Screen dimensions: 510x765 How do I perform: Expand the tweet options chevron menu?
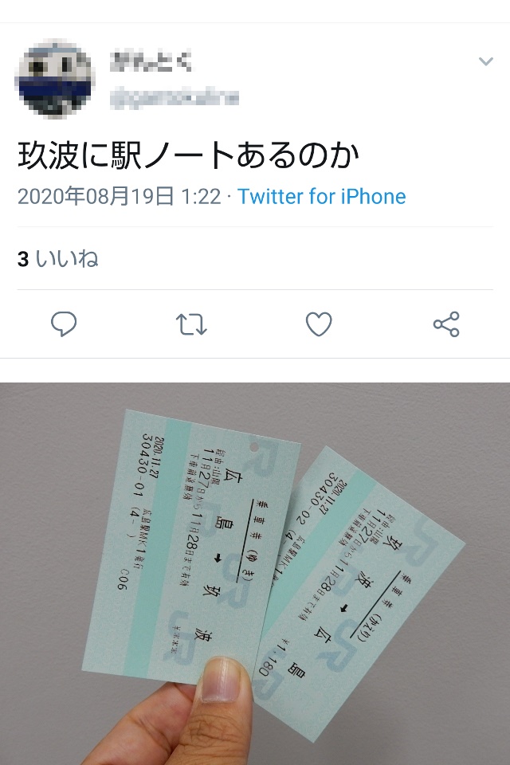click(485, 61)
